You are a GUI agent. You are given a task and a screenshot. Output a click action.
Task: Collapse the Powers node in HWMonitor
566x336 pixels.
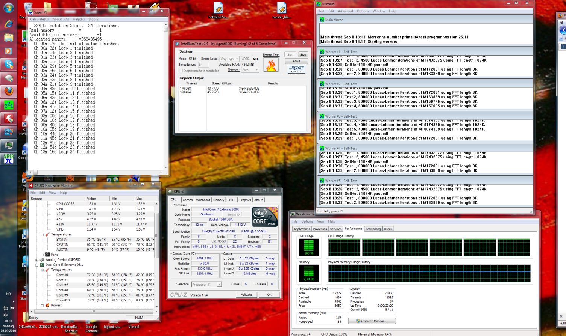42,306
